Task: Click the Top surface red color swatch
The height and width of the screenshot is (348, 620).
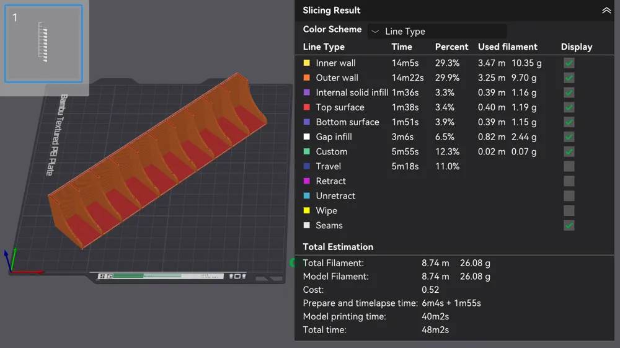Action: [x=306, y=107]
